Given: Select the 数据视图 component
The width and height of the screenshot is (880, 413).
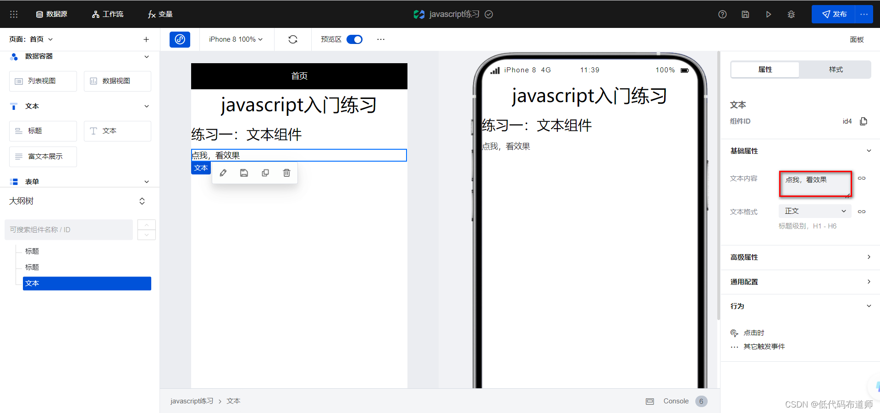Looking at the screenshot, I should 117,81.
